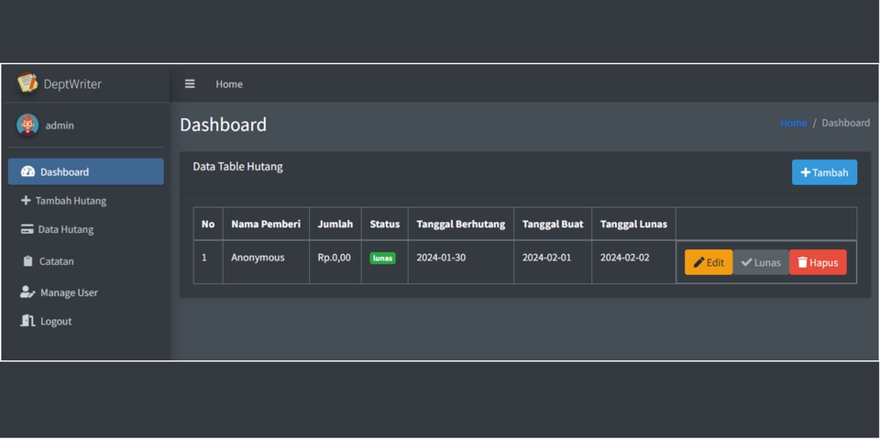Click the card icon beside Data Hutang
This screenshot has height=440, width=880.
[x=27, y=229]
